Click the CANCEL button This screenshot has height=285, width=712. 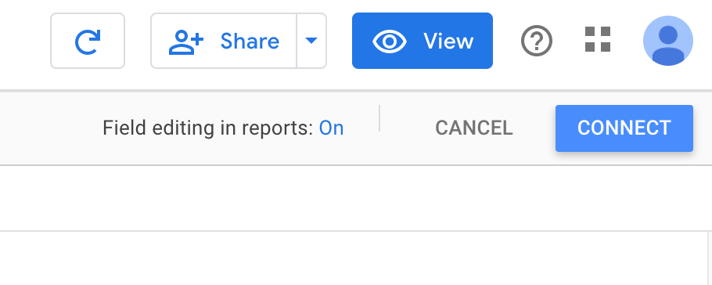(474, 128)
